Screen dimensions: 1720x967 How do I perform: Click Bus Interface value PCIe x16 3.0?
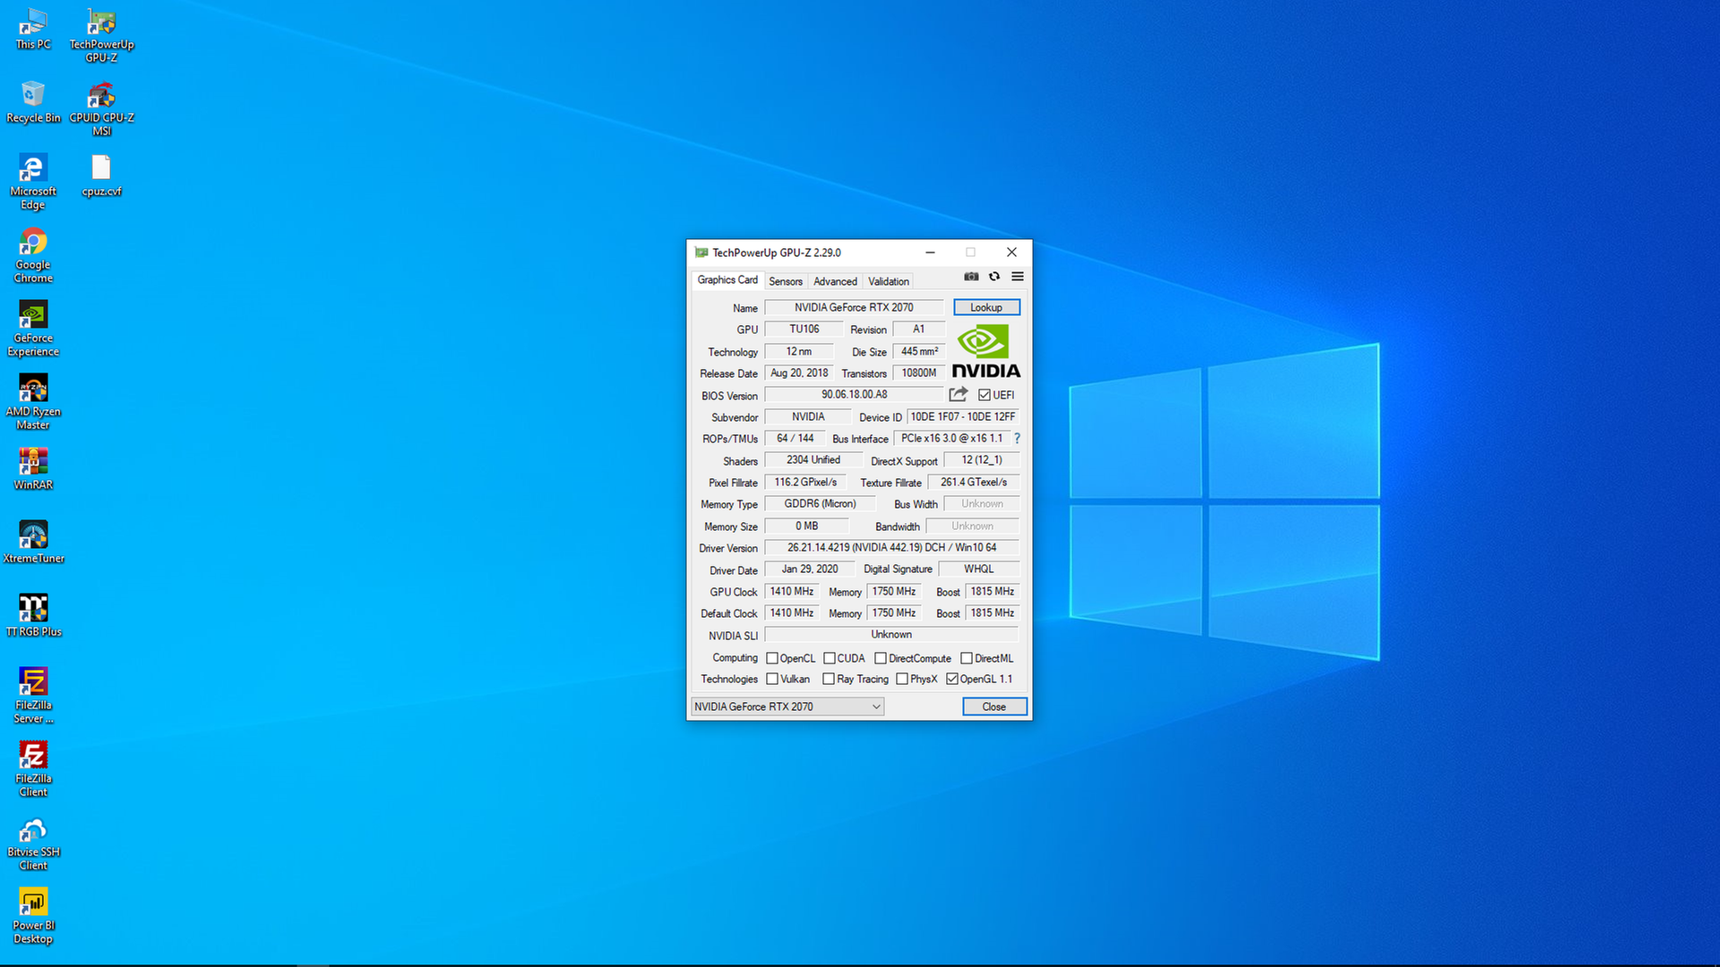(951, 438)
